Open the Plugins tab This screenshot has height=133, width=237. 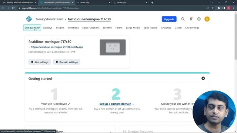pyautogui.click(x=60, y=28)
